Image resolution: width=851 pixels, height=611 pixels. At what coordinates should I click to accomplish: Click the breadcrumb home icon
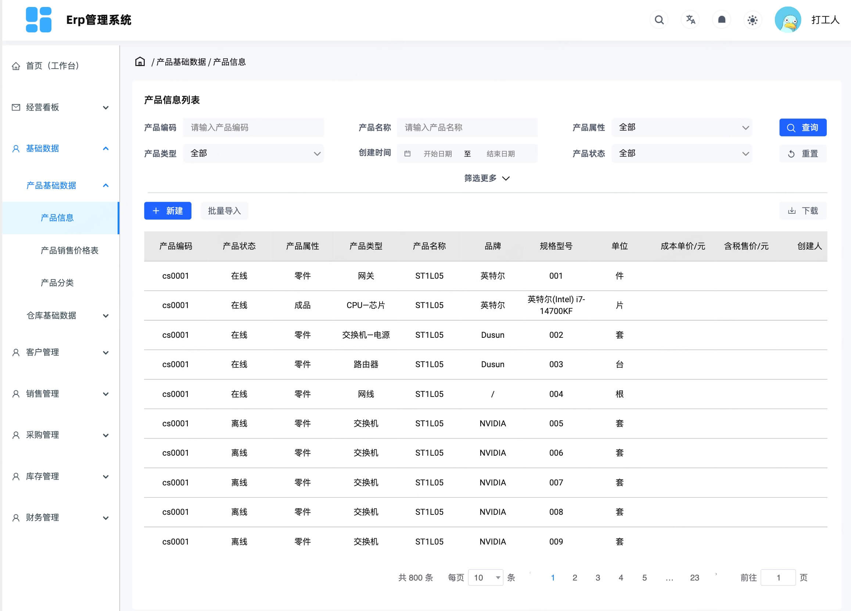pyautogui.click(x=140, y=61)
